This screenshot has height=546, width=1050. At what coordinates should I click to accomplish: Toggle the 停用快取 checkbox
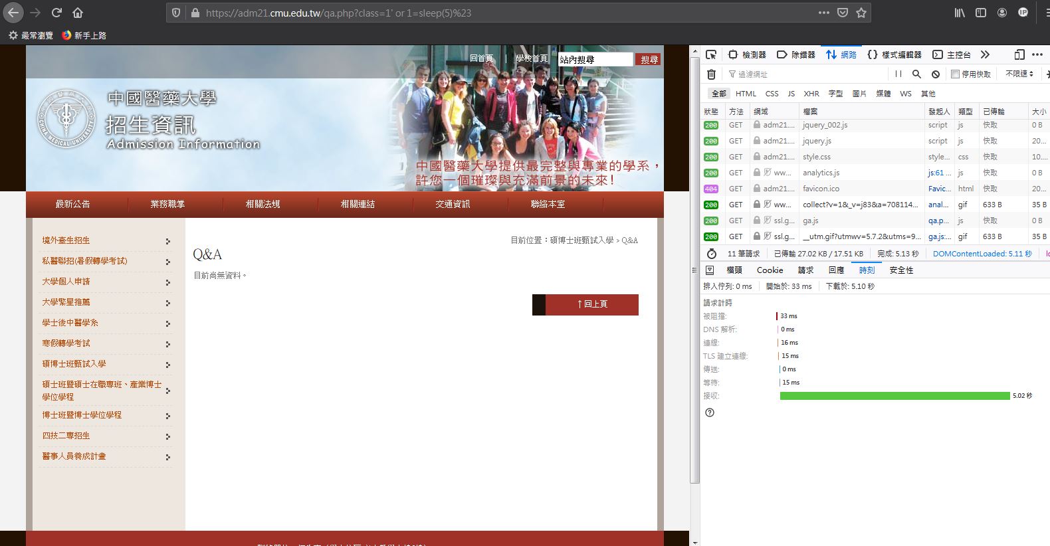click(955, 74)
